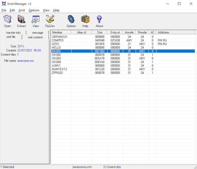Select the CBRHADUX member row
Viewport: 197px width, 169px height.
pos(123,37)
